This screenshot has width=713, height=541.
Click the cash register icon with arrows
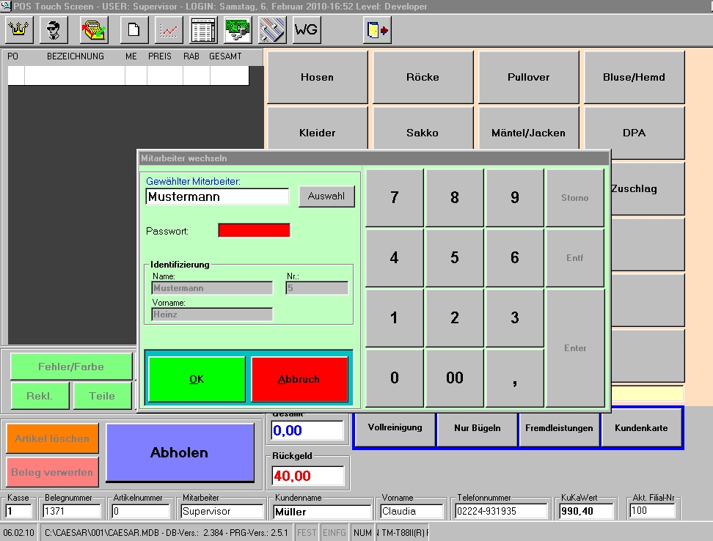[x=94, y=30]
